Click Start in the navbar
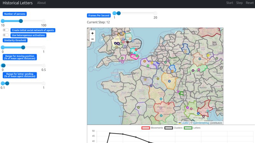This screenshot has height=143, width=255. click(x=229, y=3)
